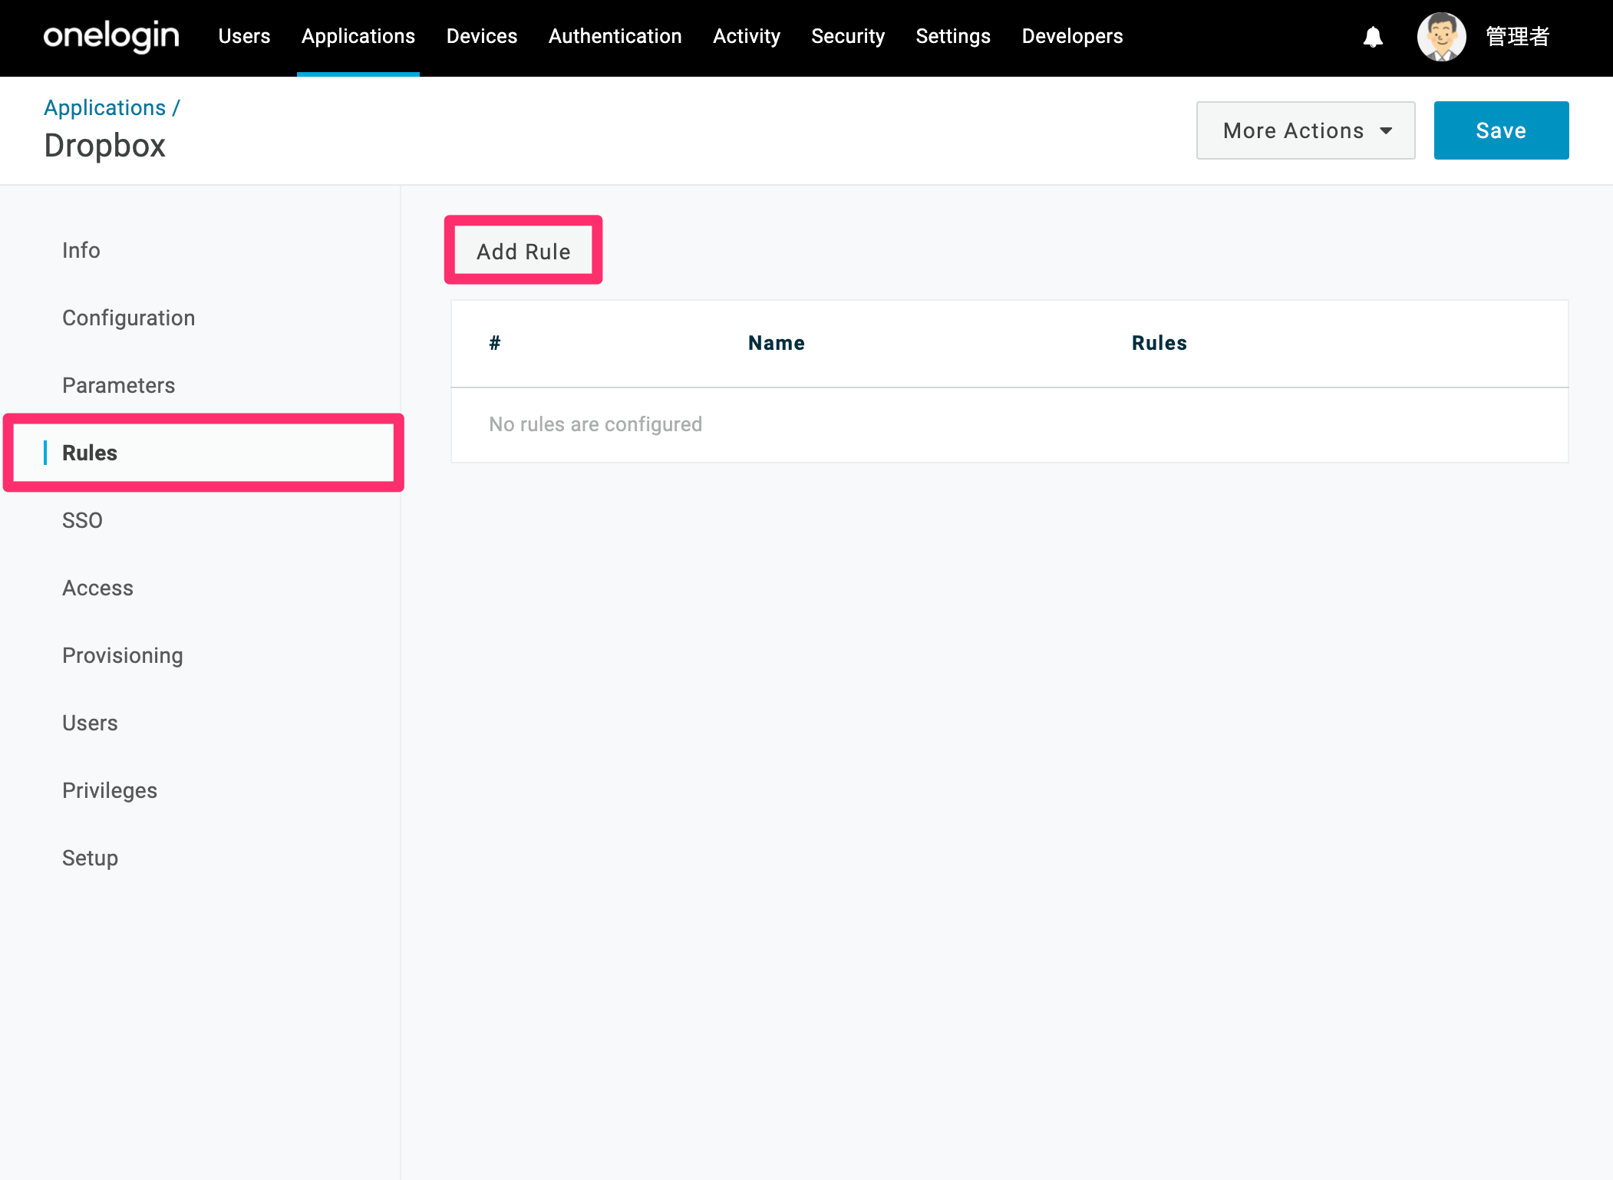Switch to the Info tab
Screen dimensions: 1613x1180
81,250
